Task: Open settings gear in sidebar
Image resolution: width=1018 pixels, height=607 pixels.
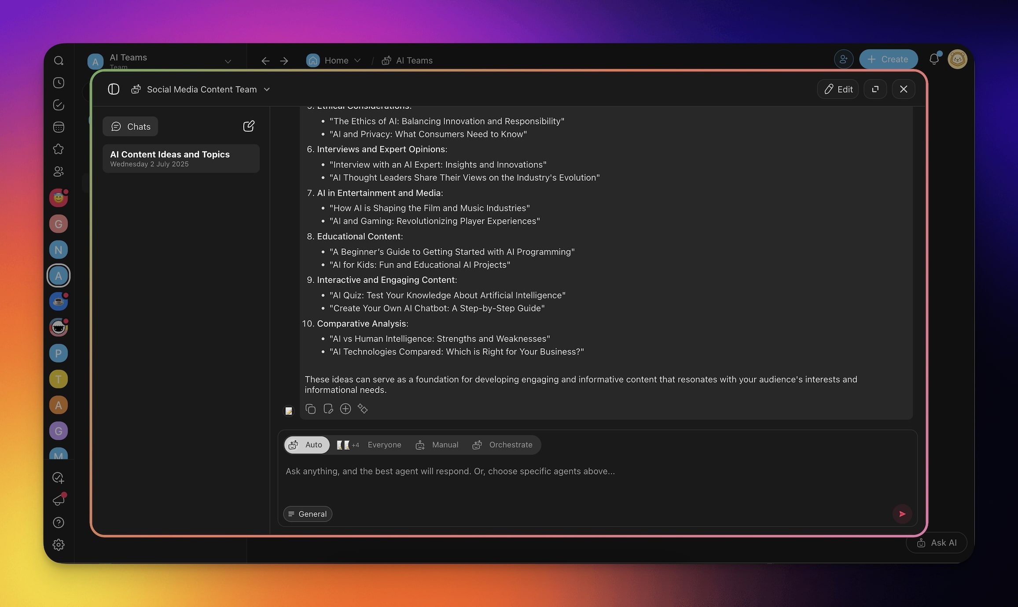Action: [x=59, y=544]
